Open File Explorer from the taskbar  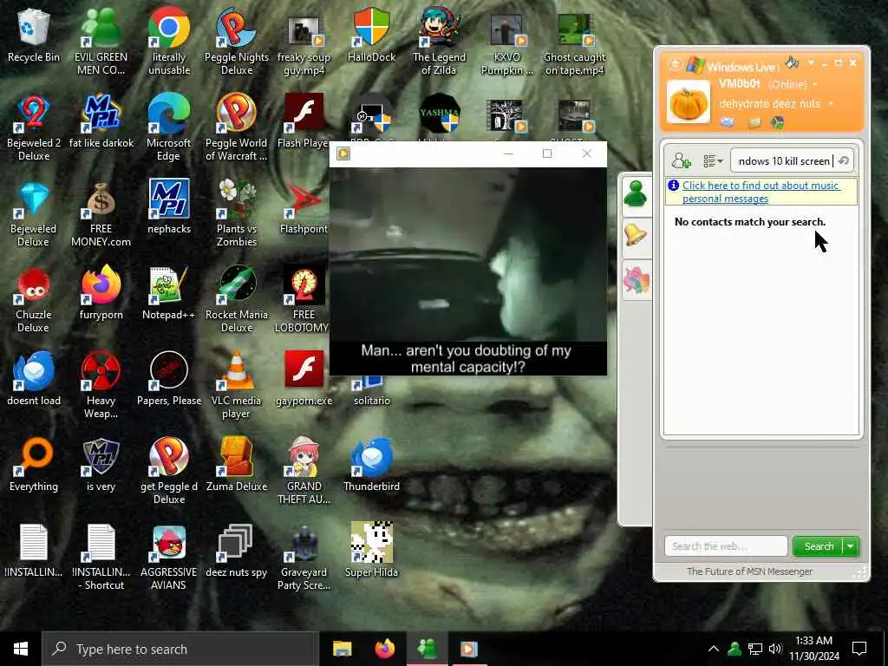pyautogui.click(x=342, y=649)
